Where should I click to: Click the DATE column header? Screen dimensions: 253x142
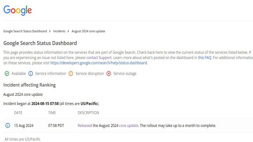(x=18, y=113)
